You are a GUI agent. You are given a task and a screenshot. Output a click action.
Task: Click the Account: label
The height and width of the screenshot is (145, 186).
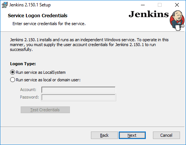point(28,90)
